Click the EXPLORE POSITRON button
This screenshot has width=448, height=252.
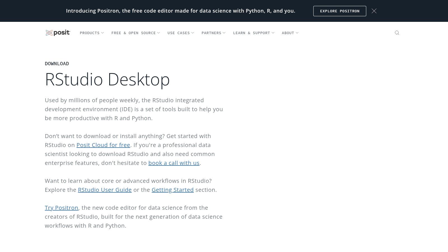point(339,11)
